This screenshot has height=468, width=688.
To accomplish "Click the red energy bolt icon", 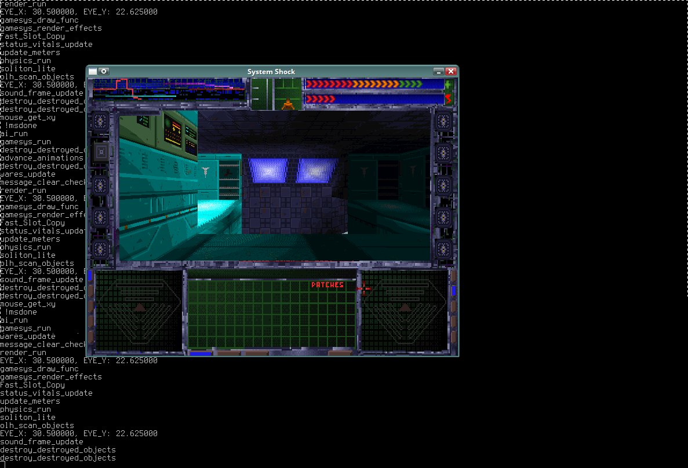I will (448, 98).
